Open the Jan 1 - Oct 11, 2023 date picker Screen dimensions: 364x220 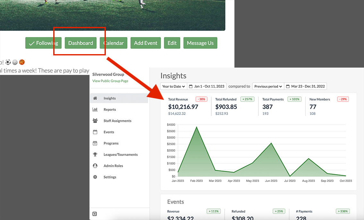point(207,86)
